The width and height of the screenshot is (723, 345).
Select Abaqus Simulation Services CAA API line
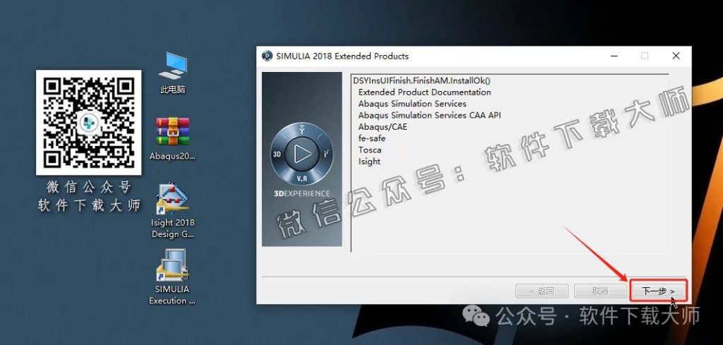(429, 115)
